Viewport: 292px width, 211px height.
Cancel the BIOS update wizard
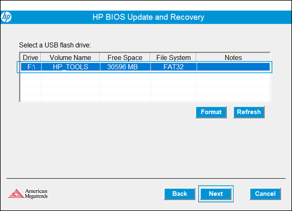[x=265, y=194]
